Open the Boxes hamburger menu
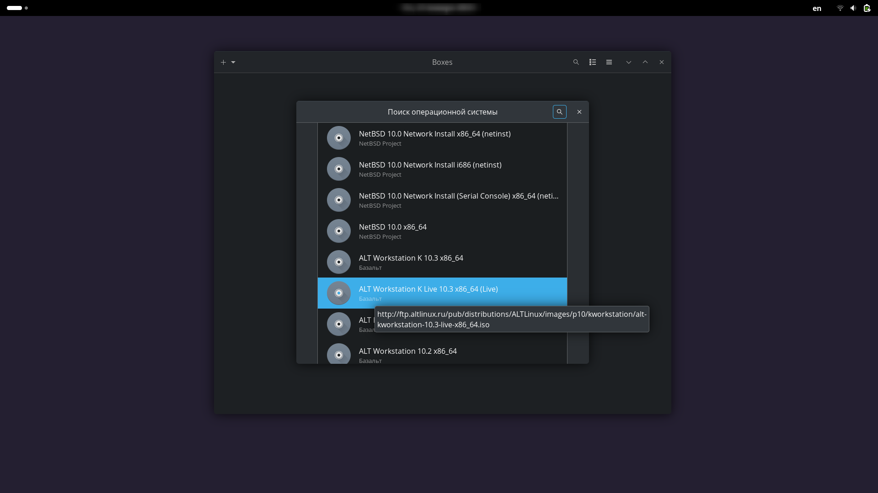878x493 pixels. 609,62
